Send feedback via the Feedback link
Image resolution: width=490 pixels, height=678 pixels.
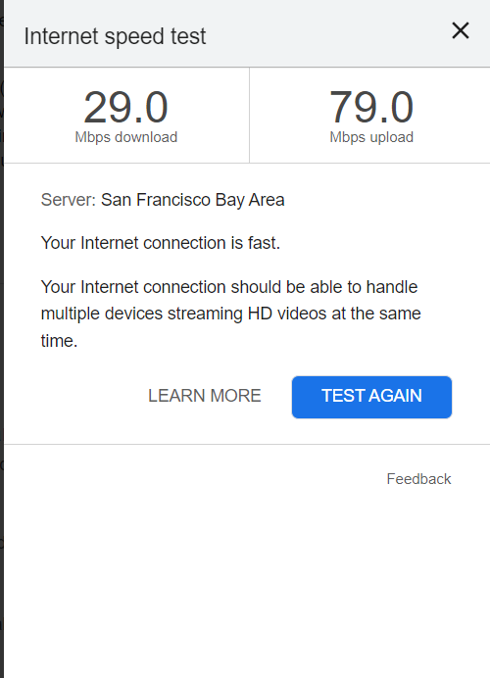point(418,479)
